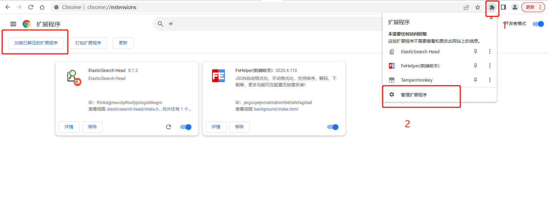Click 管理扩展程序 menu entry

click(x=440, y=95)
